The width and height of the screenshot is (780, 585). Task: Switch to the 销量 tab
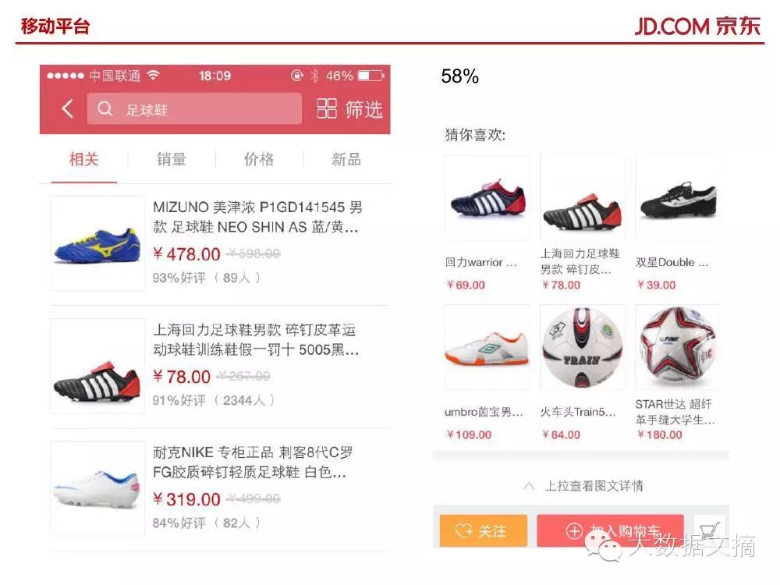[171, 159]
